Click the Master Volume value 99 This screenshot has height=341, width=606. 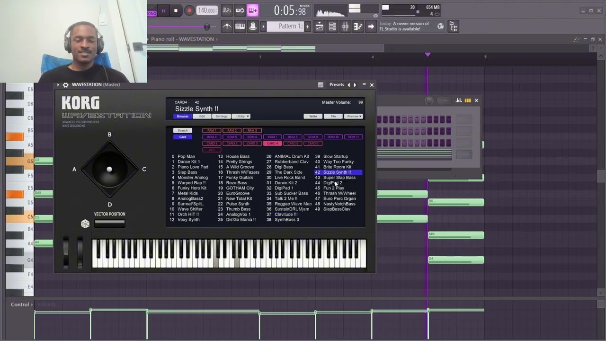point(361,102)
